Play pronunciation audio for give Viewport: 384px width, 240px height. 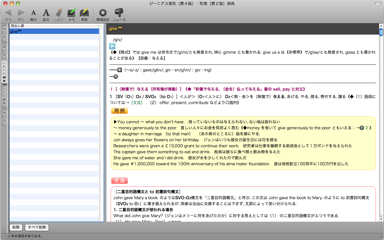pos(112,46)
